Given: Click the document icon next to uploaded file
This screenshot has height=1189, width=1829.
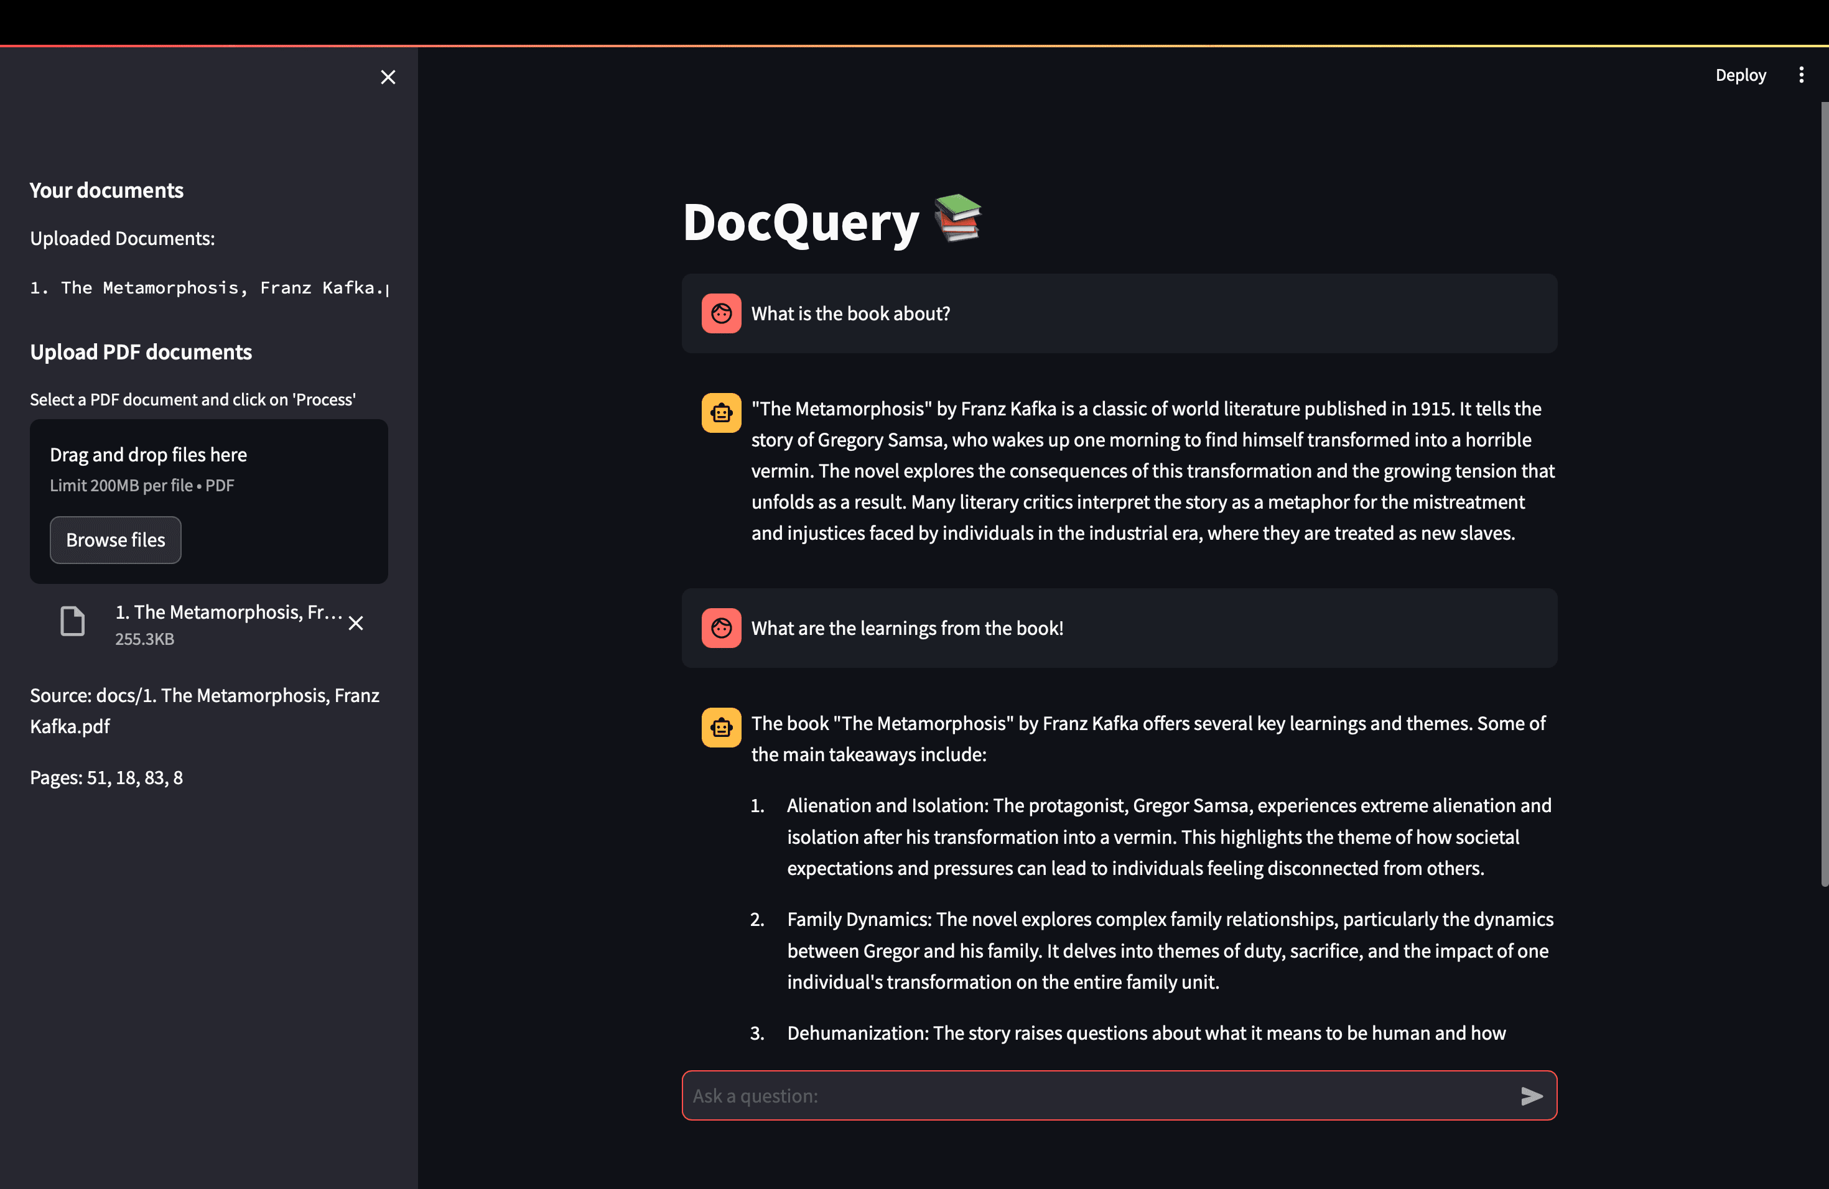Looking at the screenshot, I should 72,621.
